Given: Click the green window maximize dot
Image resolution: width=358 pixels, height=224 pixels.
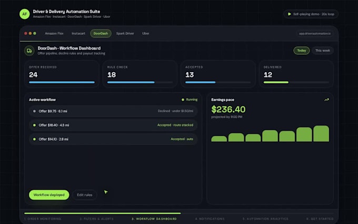Looking at the screenshot, I should coord(35,33).
